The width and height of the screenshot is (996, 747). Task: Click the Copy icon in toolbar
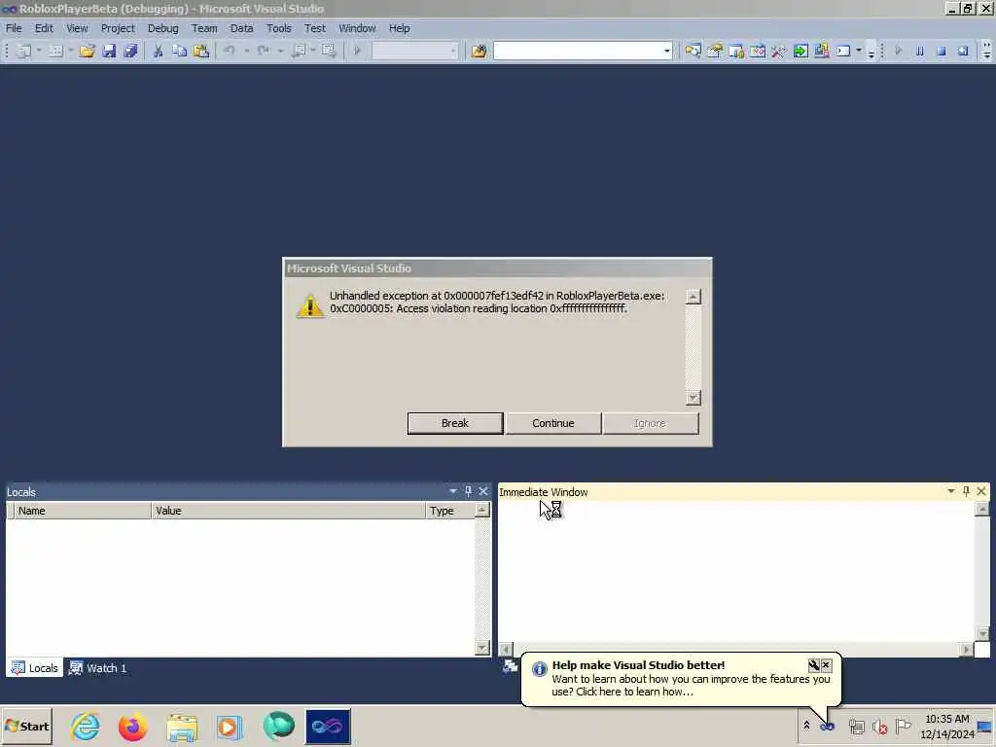(180, 51)
